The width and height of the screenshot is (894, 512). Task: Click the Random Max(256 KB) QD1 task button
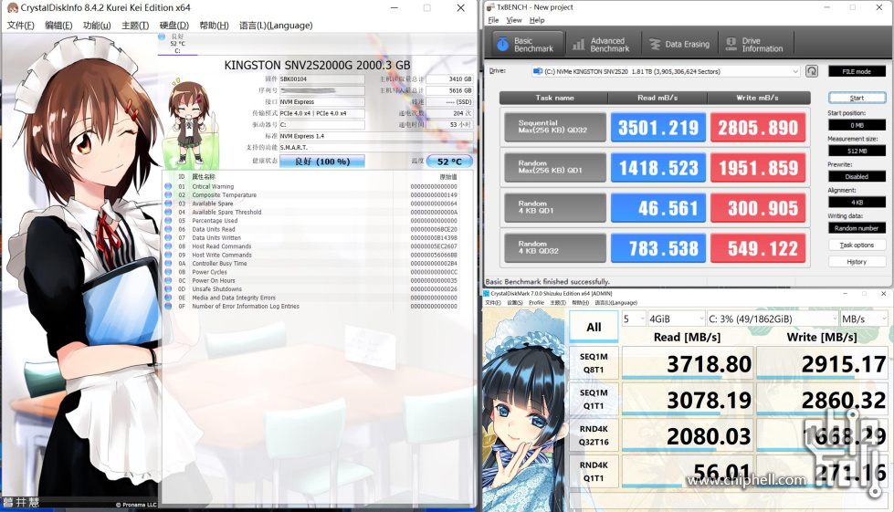tap(555, 167)
